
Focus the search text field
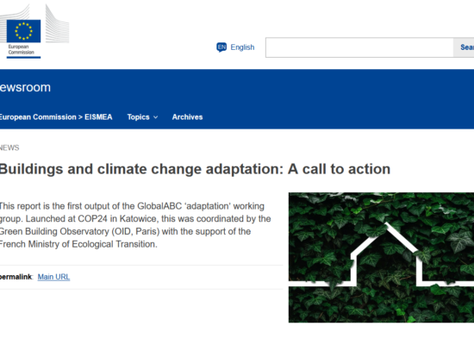click(x=359, y=47)
